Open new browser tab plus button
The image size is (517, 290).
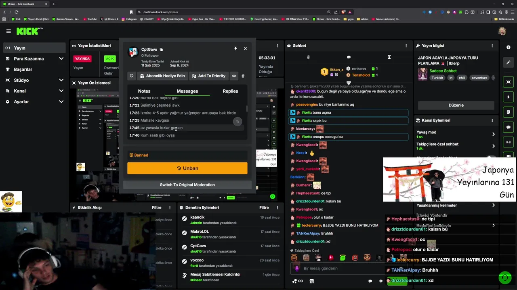tap(53, 4)
